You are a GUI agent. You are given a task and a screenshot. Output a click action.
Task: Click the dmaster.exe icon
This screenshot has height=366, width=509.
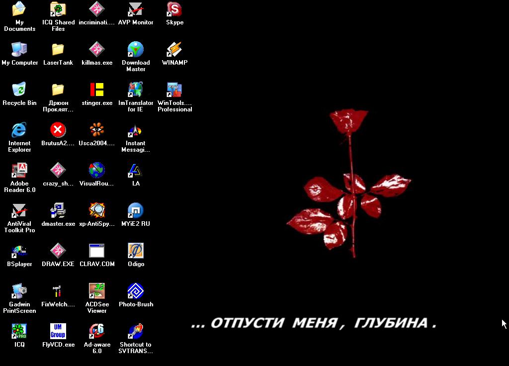pyautogui.click(x=58, y=210)
